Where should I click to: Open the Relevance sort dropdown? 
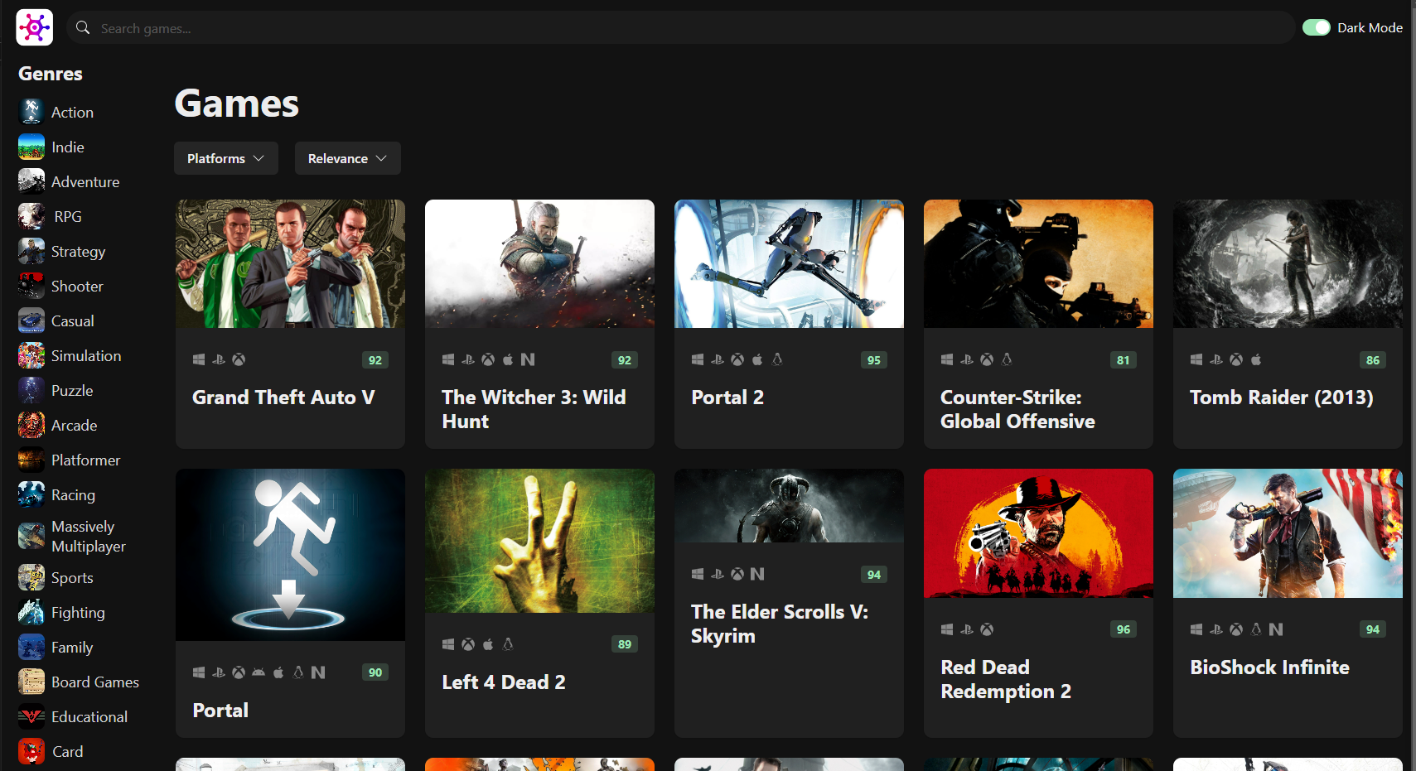(x=347, y=158)
